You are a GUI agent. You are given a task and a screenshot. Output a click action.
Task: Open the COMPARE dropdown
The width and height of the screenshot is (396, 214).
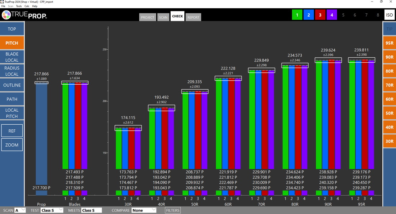(144, 210)
